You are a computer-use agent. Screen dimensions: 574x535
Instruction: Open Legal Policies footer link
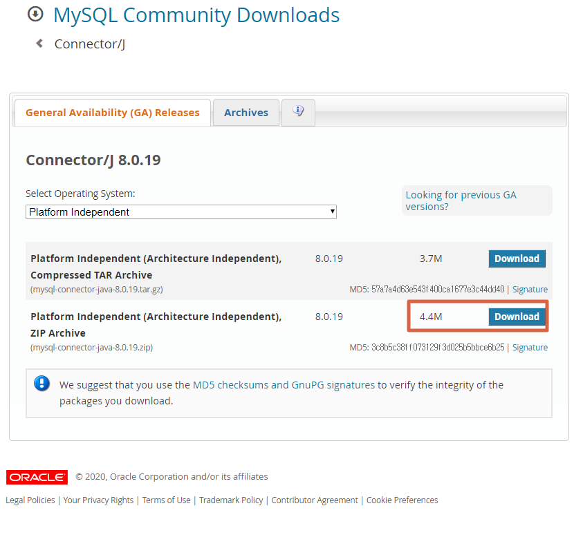coord(30,500)
